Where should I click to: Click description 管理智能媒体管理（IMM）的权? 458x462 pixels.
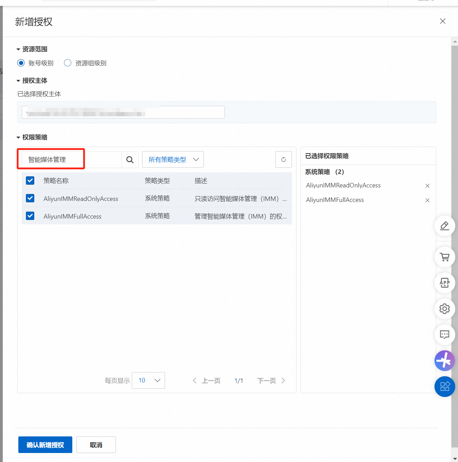(241, 216)
